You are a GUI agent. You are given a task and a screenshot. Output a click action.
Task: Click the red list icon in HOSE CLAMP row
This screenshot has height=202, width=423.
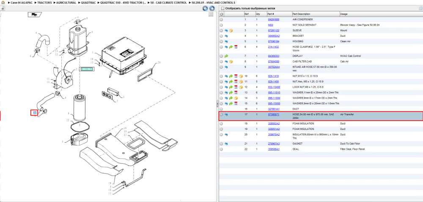pyautogui.click(x=236, y=47)
